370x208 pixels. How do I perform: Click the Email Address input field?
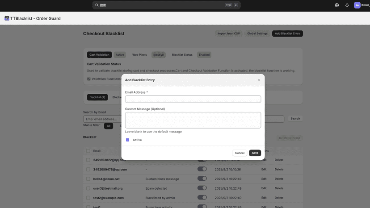pyautogui.click(x=193, y=99)
